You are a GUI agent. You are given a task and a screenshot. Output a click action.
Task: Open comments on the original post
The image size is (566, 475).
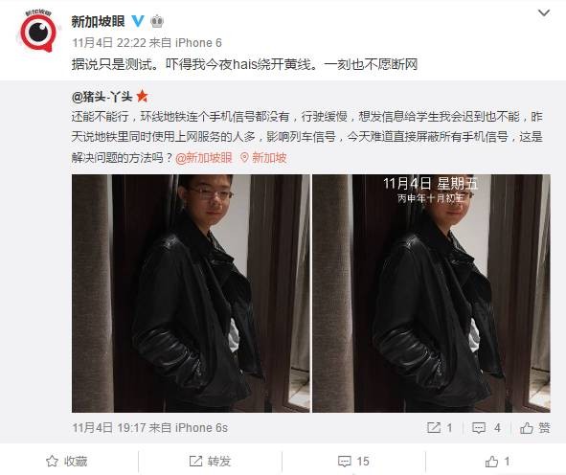[x=487, y=428]
